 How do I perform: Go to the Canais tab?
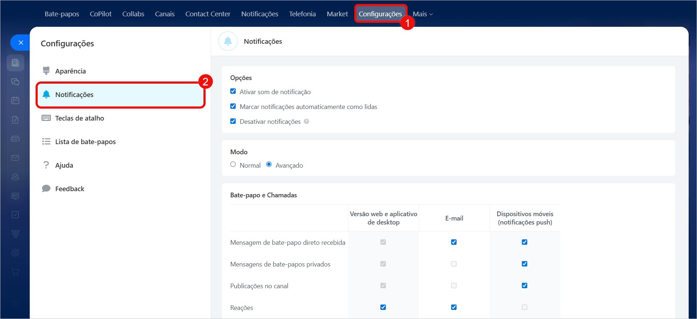(165, 14)
